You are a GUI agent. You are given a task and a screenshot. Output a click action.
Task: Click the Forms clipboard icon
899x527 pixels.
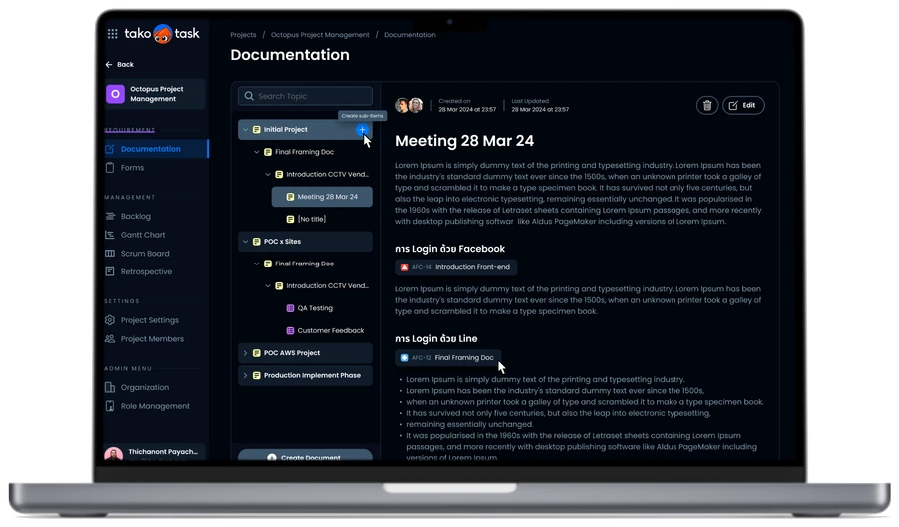tap(110, 168)
